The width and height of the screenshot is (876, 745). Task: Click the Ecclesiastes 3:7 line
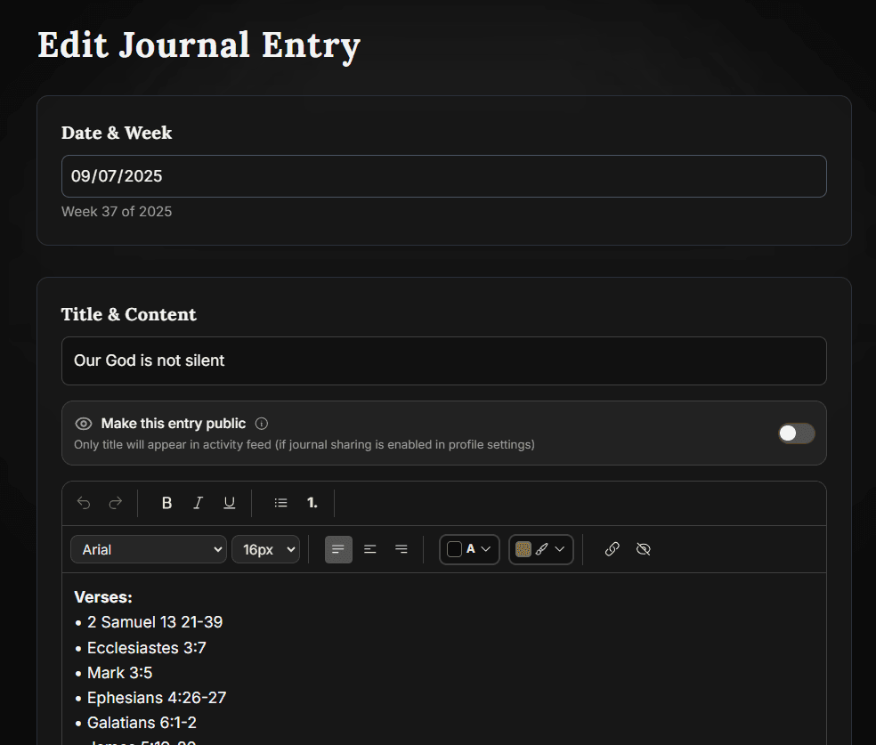tap(147, 648)
